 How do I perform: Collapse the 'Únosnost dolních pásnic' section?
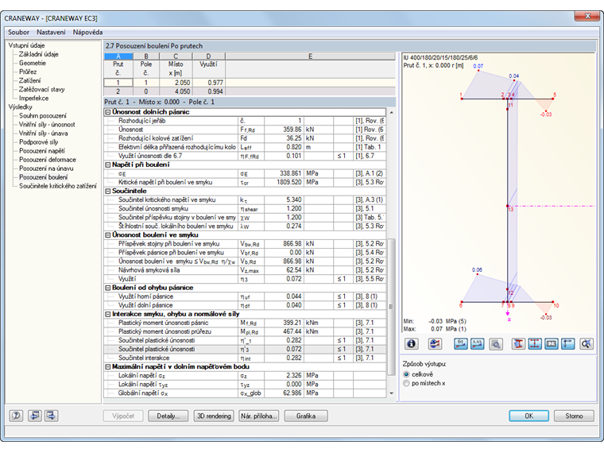coord(108,111)
